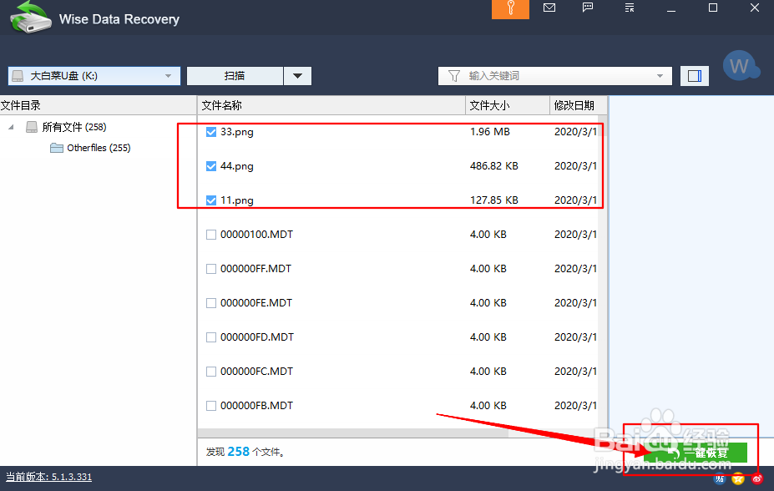The width and height of the screenshot is (774, 491).
Task: Select the 000000FC.MDT file name
Action: pos(256,372)
